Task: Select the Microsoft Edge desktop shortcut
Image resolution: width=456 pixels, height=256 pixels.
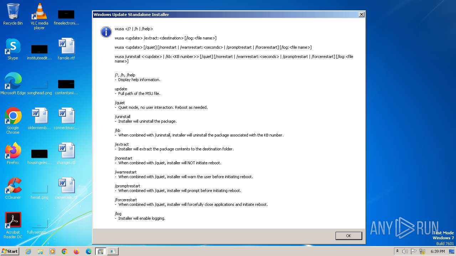Action: (13, 84)
